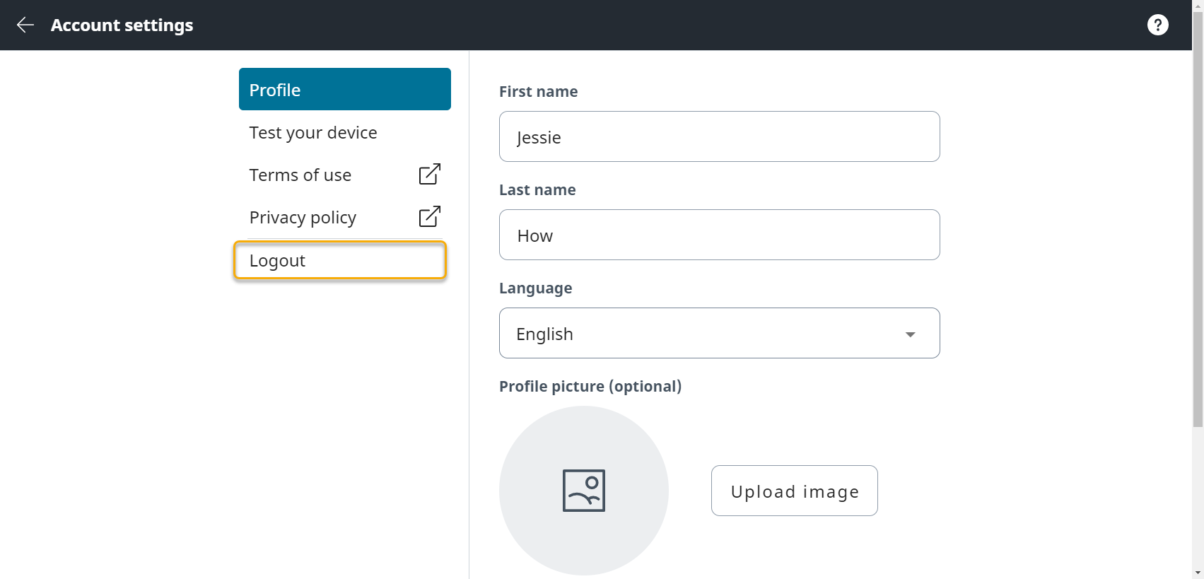Click external link icon beside Privacy policy
This screenshot has width=1204, height=579.
tap(430, 216)
